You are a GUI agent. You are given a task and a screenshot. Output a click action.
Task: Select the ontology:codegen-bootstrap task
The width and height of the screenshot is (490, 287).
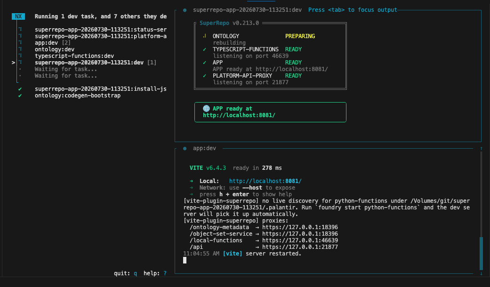coord(78,96)
